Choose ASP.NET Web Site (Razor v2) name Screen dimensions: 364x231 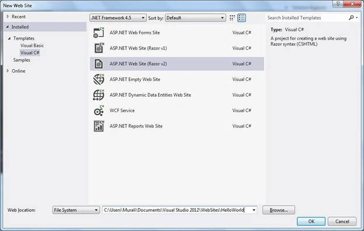pyautogui.click(x=138, y=63)
